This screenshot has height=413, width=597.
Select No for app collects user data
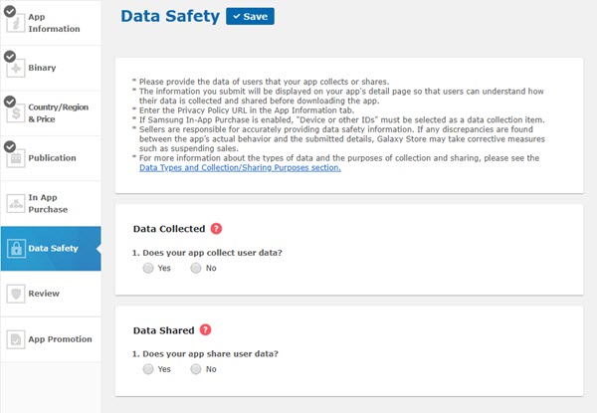pyautogui.click(x=196, y=268)
